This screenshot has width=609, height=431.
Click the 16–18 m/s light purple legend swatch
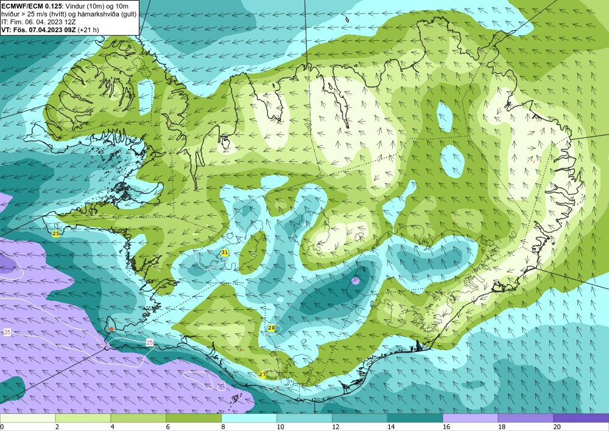470,418
